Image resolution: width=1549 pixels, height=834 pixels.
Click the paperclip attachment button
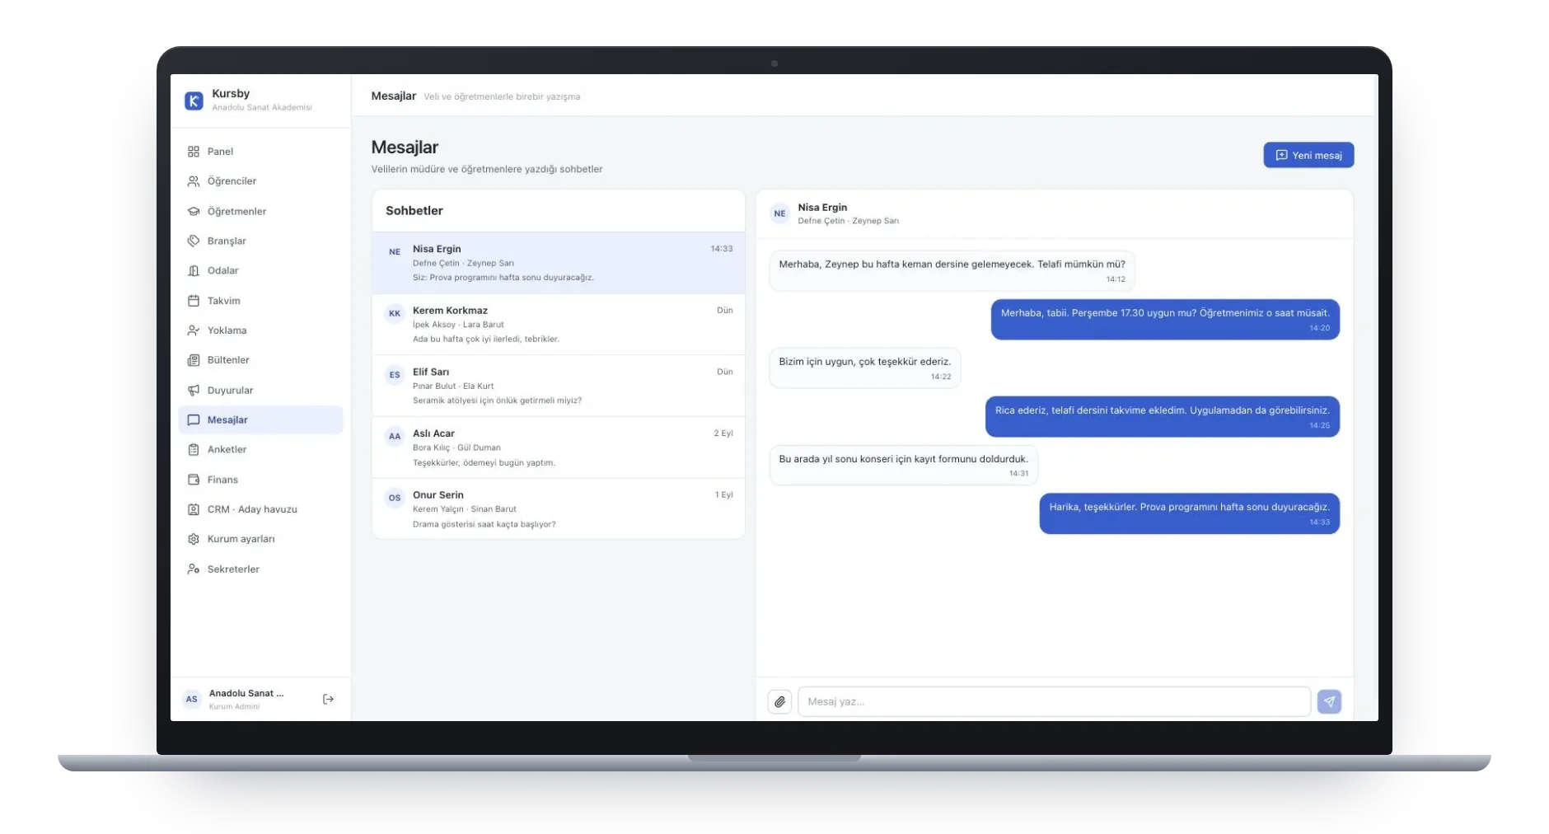(779, 702)
